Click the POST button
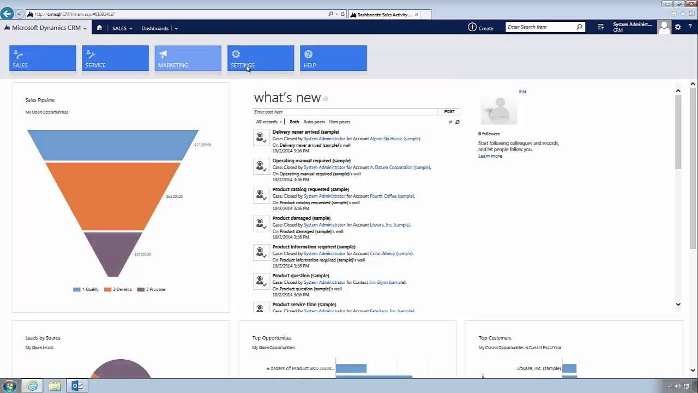 tap(449, 111)
